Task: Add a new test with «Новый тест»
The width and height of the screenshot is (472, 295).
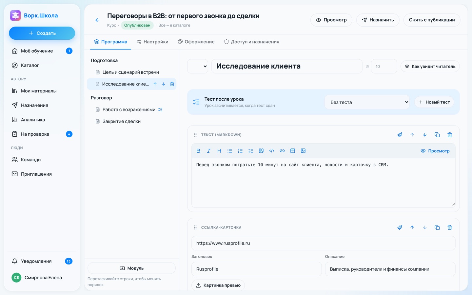Action: [x=434, y=102]
